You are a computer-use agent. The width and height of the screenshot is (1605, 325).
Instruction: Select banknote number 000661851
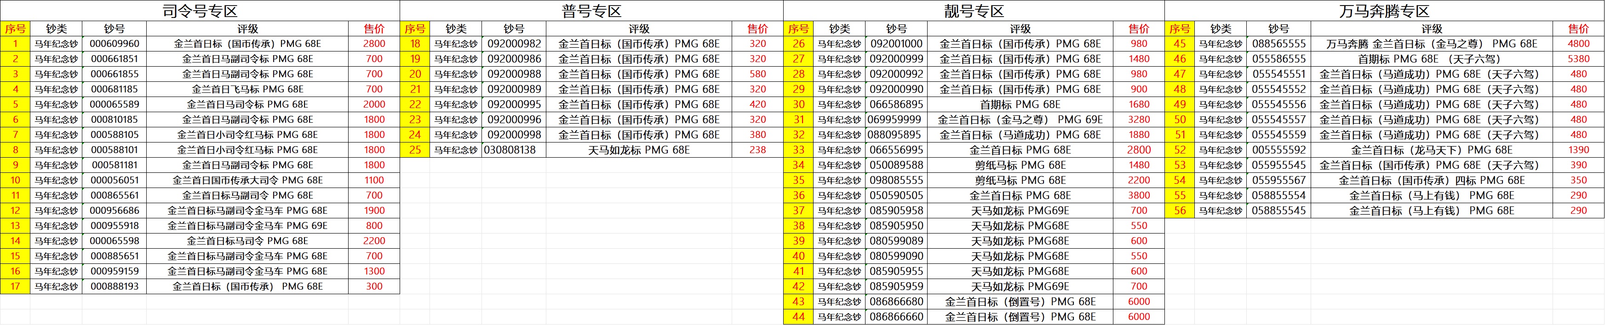114,59
